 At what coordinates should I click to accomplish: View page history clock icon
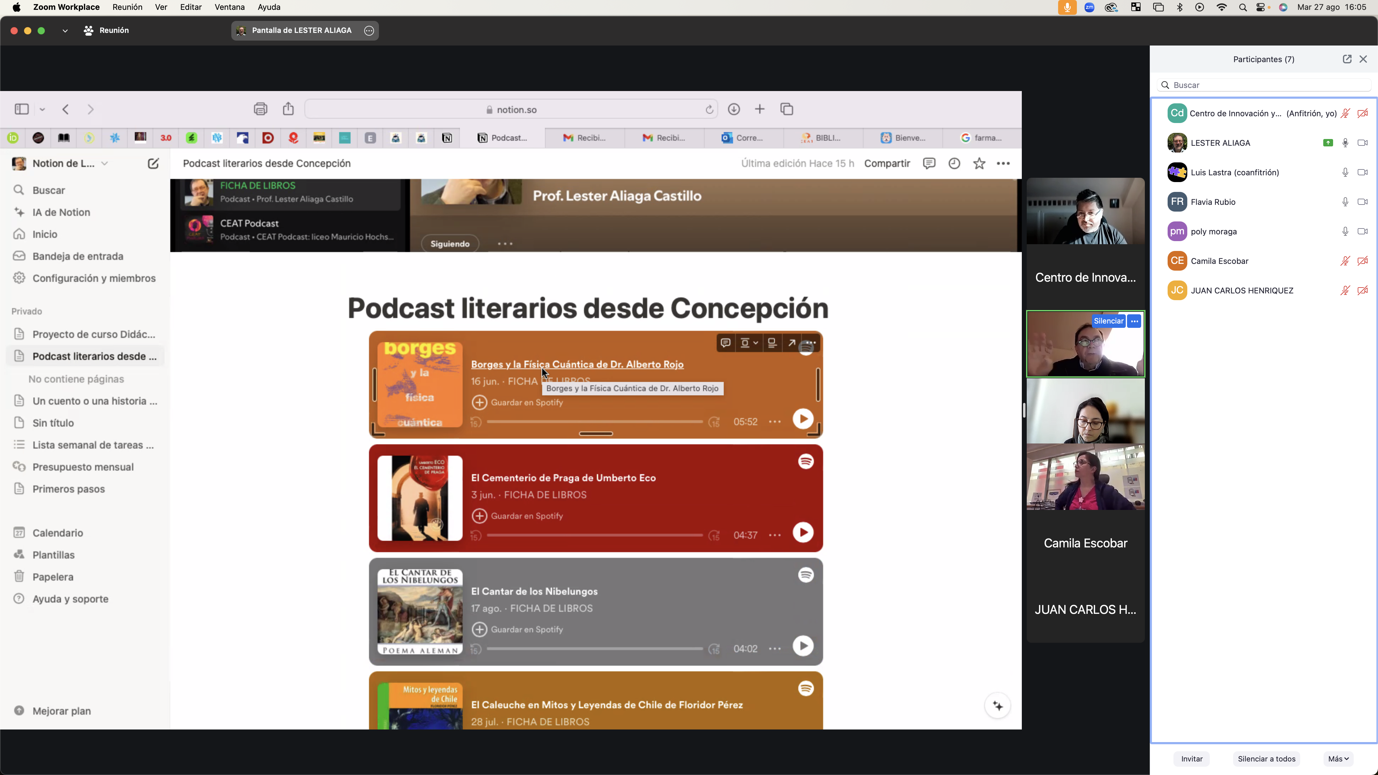point(954,164)
